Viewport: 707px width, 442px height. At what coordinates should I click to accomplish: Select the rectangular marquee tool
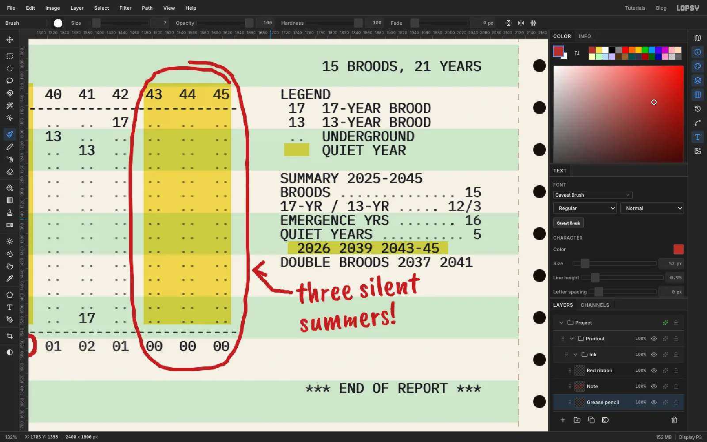pyautogui.click(x=10, y=56)
